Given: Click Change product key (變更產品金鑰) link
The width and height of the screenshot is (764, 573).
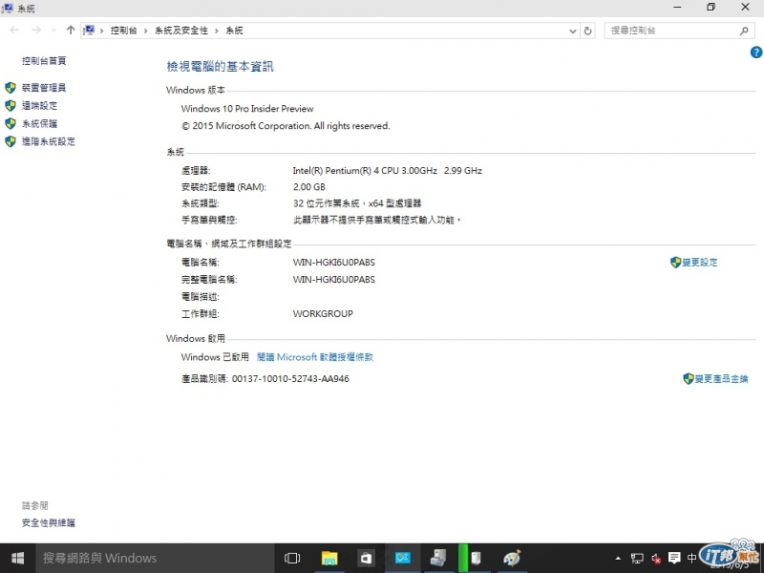Looking at the screenshot, I should [x=722, y=379].
